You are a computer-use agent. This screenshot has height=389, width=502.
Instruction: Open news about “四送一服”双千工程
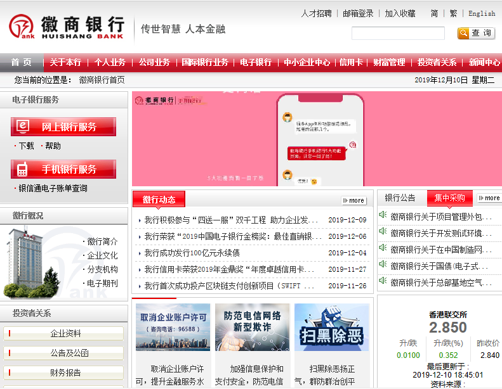coord(230,220)
